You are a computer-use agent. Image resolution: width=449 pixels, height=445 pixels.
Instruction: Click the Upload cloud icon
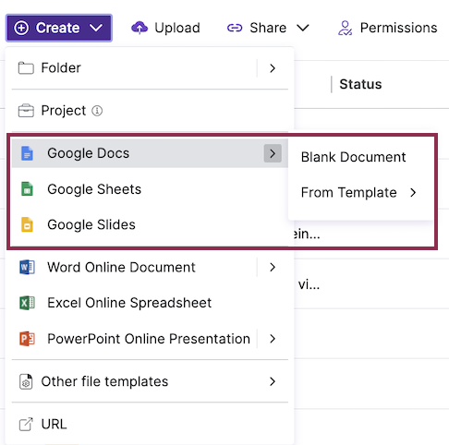point(140,28)
